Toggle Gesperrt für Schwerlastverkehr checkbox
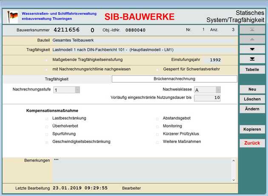Image resolution: width=268 pixels, height=196 pixels. click(x=157, y=70)
